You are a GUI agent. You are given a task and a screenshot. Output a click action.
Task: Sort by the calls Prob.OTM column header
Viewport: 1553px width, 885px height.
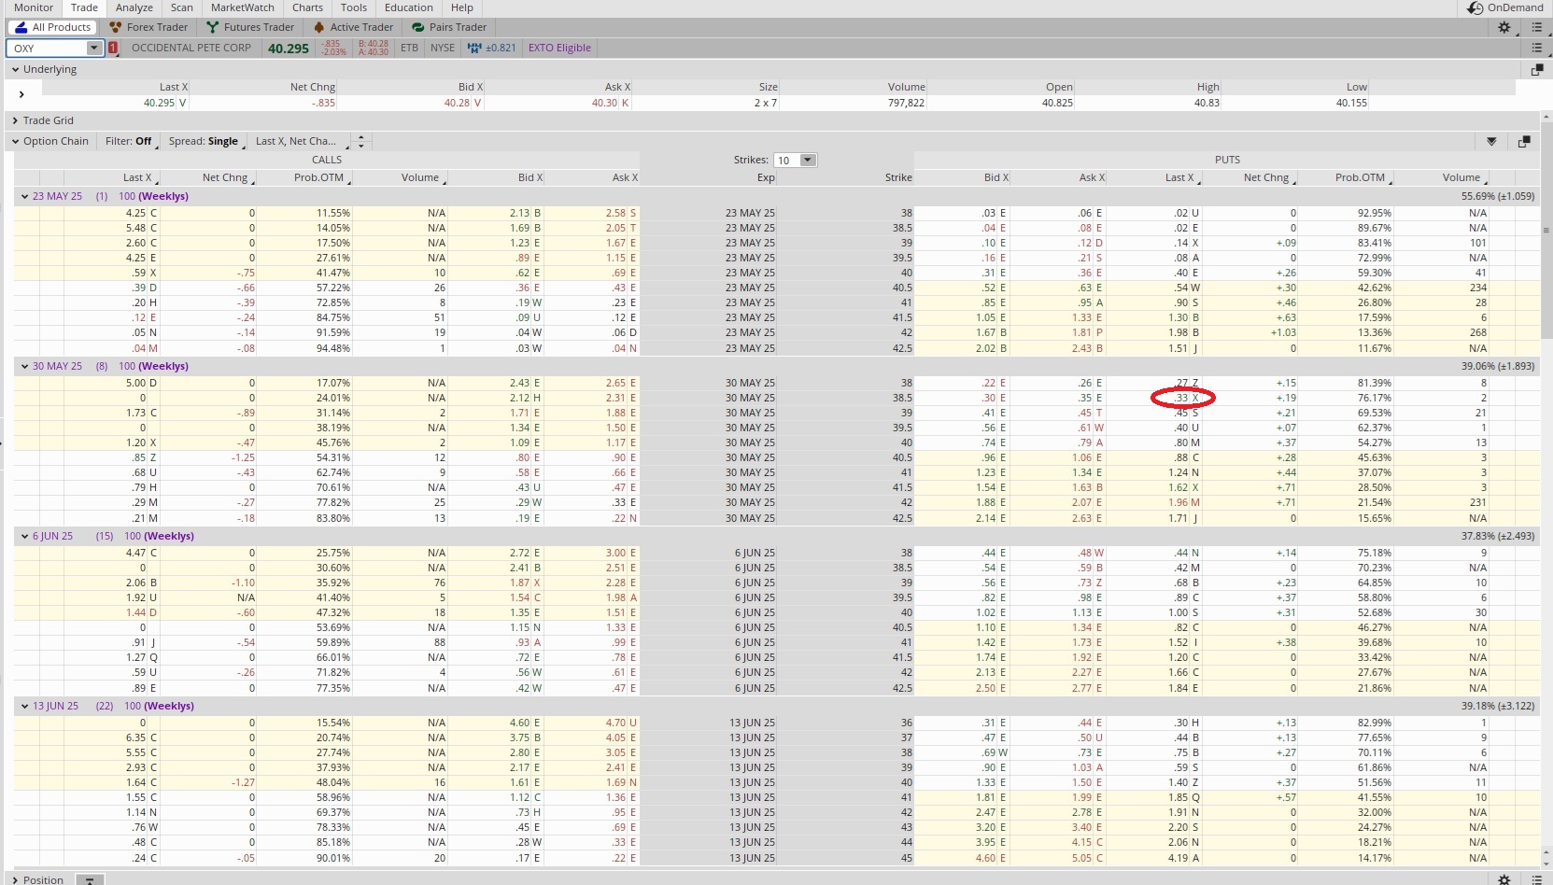(318, 177)
